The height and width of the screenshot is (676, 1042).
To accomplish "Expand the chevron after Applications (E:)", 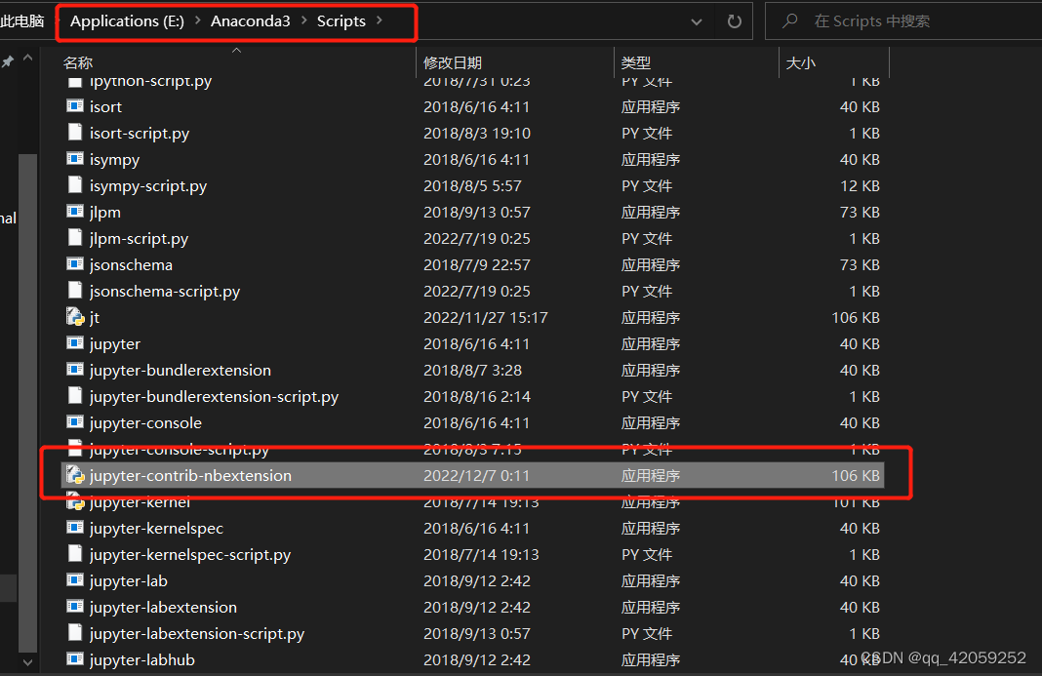I will click(x=197, y=20).
